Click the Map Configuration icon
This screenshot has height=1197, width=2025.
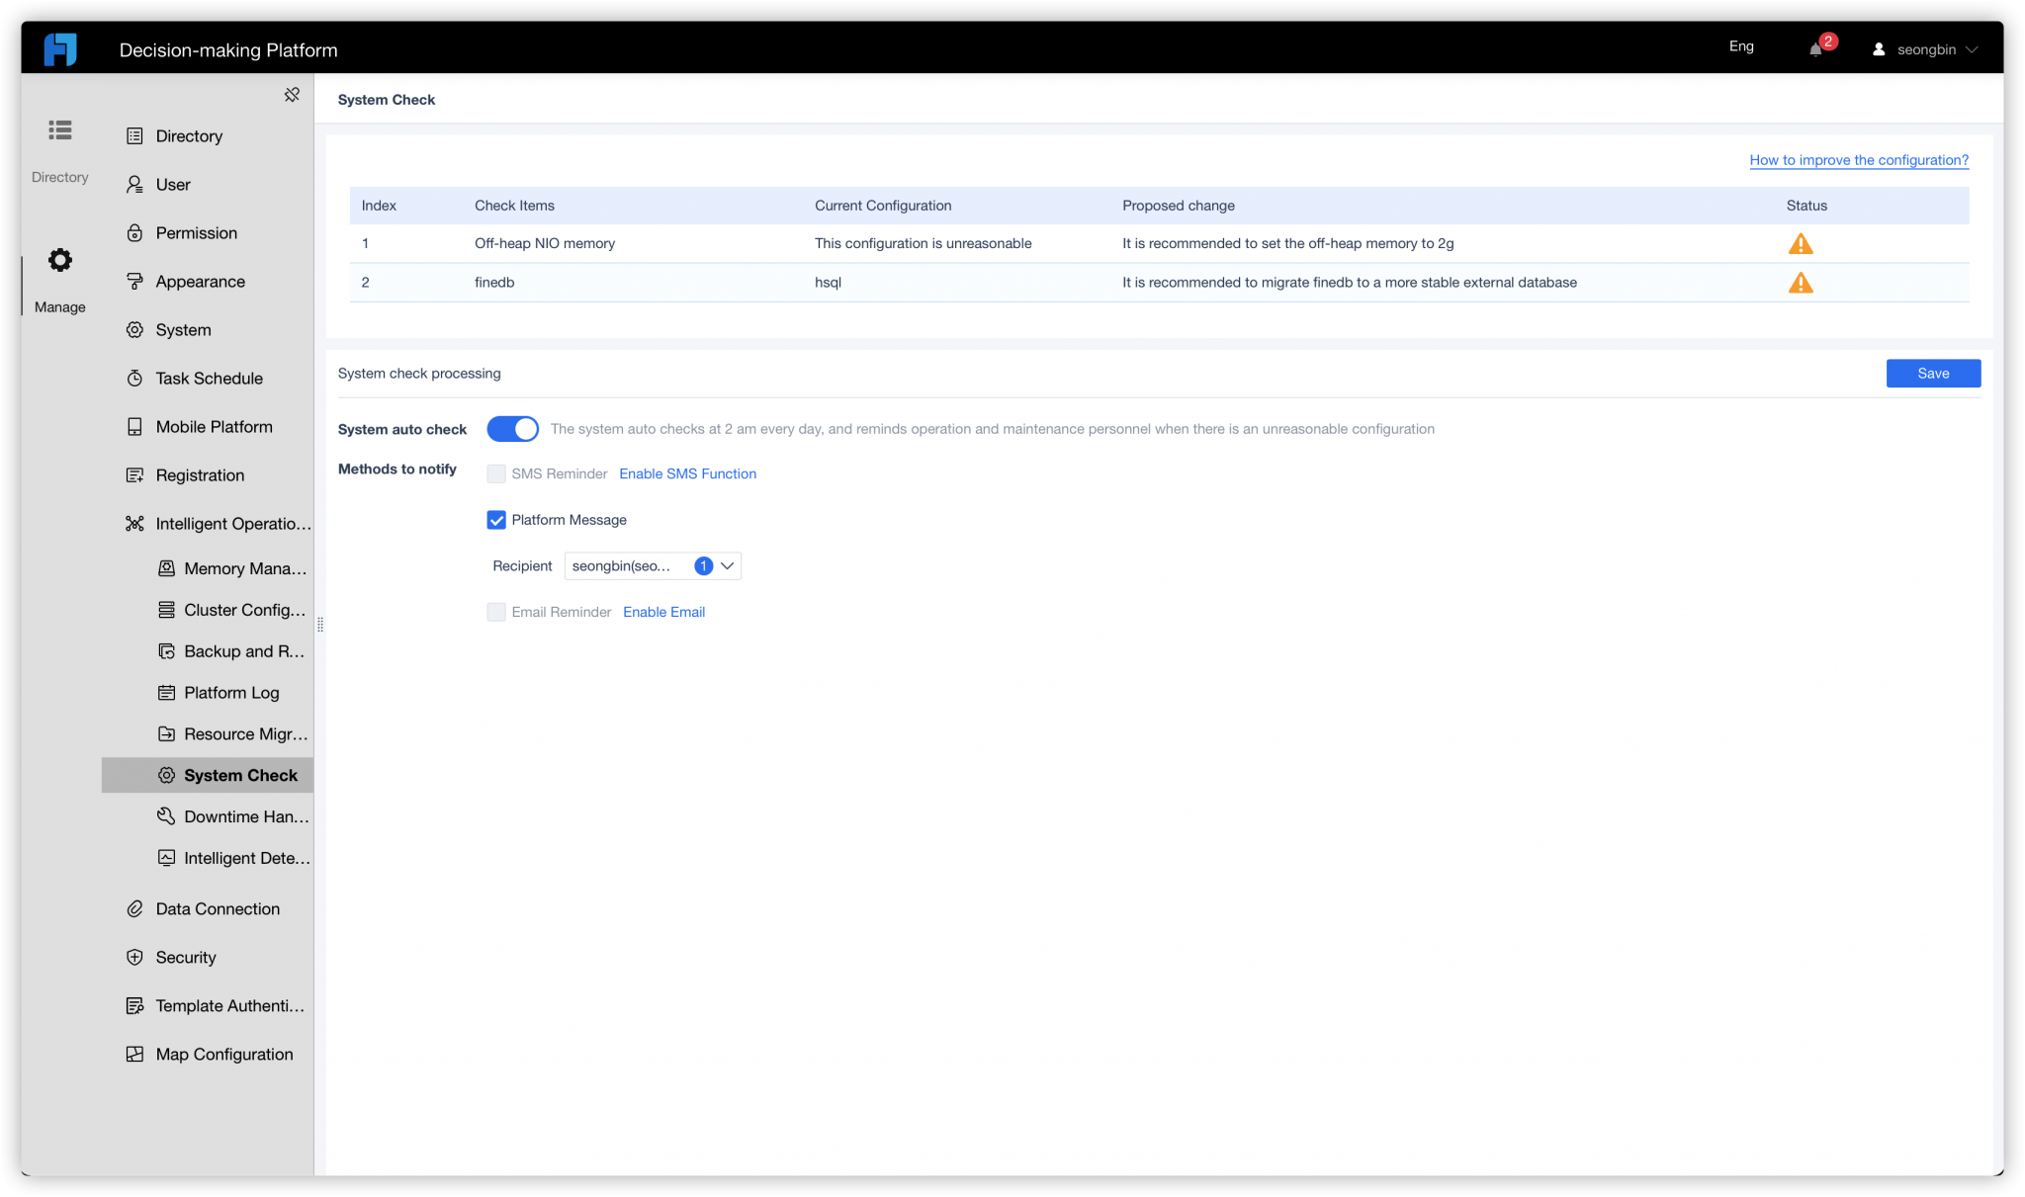coord(134,1054)
